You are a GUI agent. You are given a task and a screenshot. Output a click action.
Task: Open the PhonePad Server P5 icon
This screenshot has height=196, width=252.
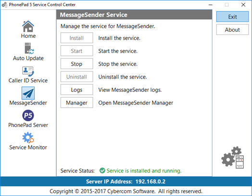28,115
